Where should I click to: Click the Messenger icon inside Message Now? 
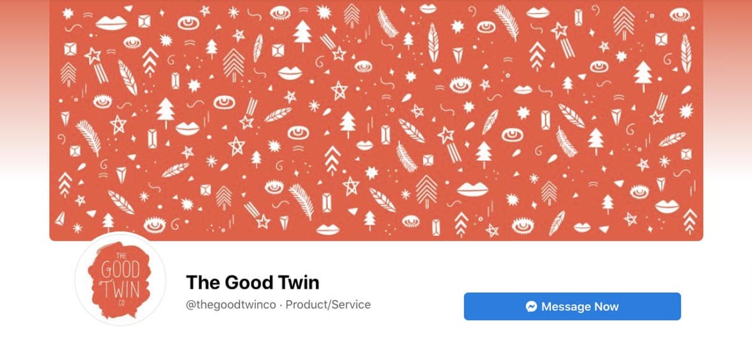click(x=531, y=306)
